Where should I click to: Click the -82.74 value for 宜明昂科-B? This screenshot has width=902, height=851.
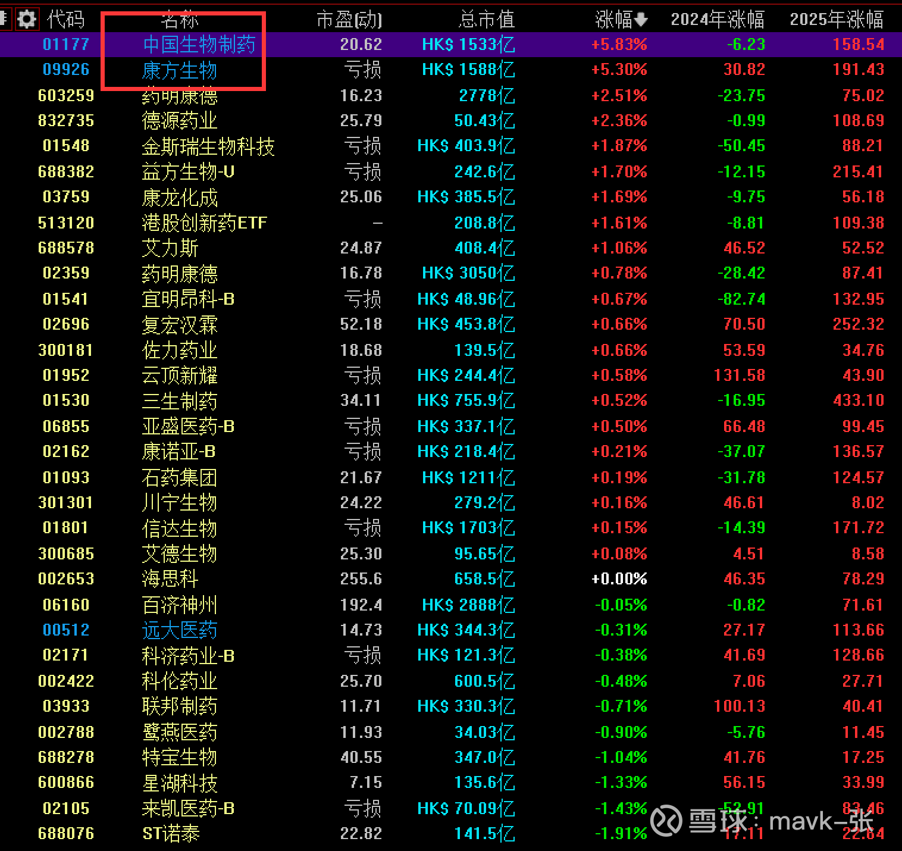click(741, 299)
